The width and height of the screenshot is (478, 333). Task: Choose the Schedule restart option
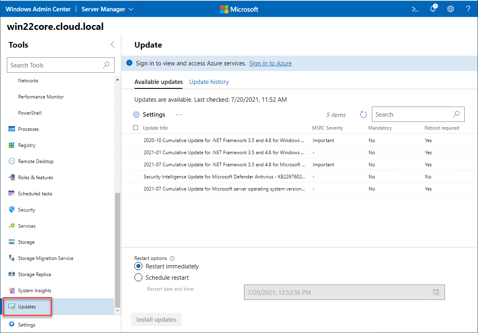[138, 277]
